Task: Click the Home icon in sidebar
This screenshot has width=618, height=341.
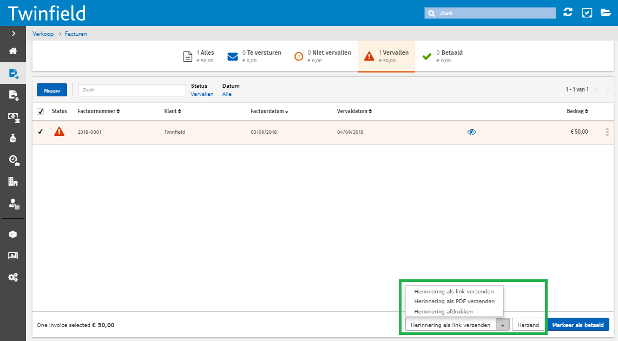Action: pos(13,51)
